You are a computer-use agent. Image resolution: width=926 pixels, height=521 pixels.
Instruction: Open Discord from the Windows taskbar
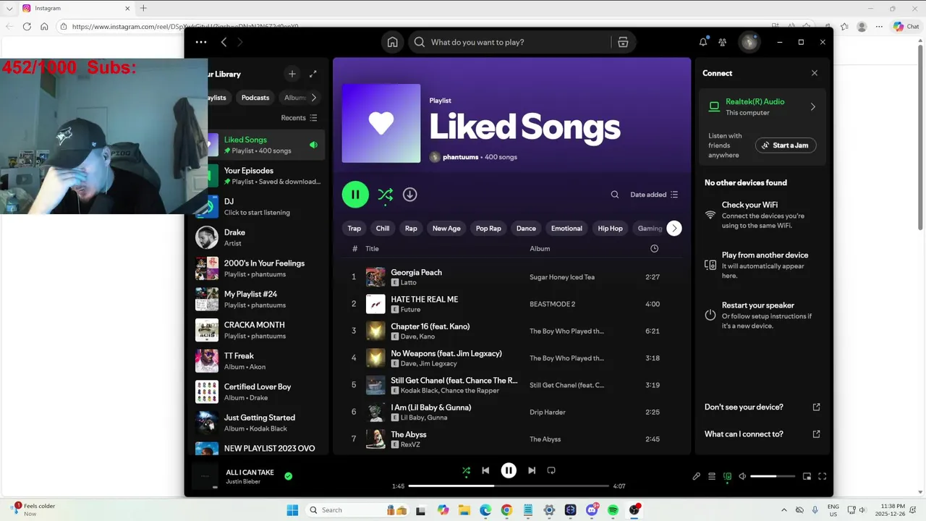coord(592,510)
